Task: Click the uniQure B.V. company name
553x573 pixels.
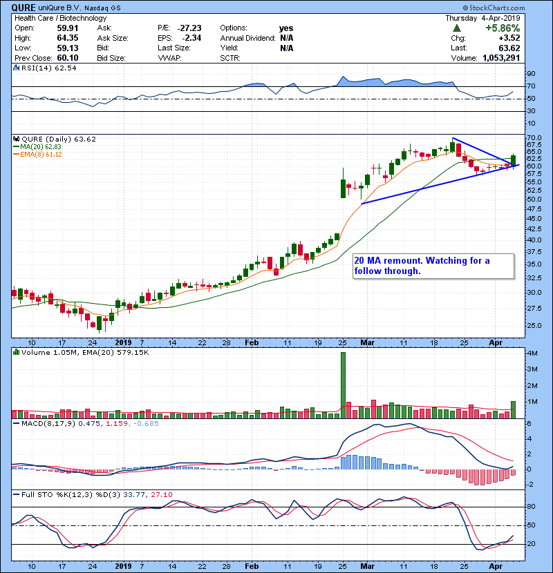Action: point(60,8)
